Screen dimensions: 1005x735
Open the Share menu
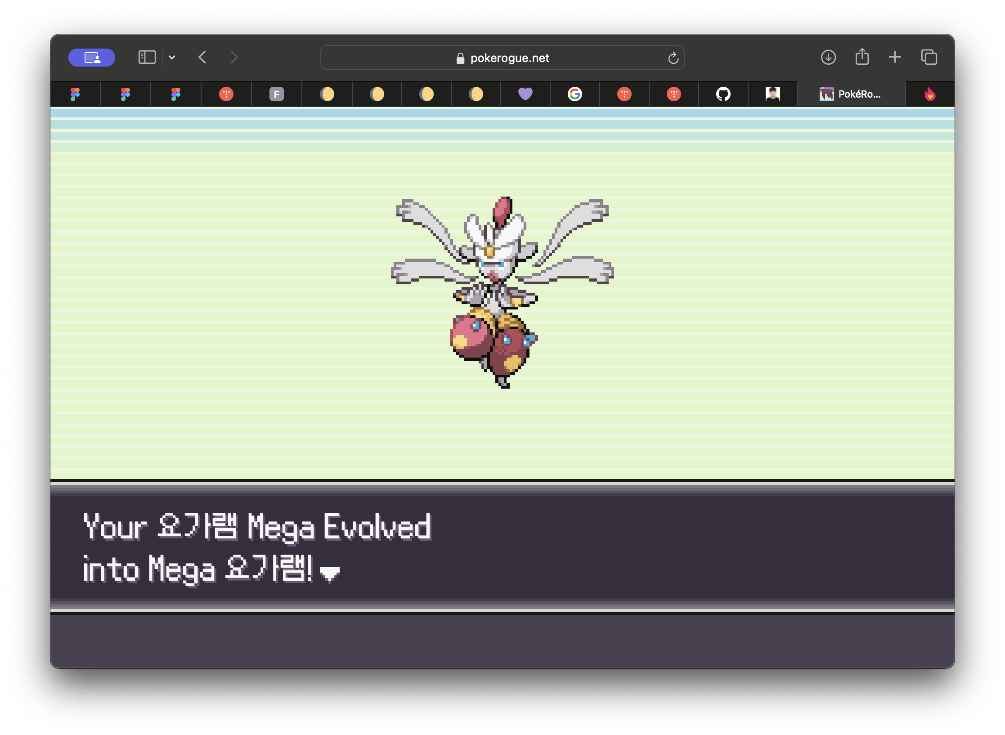[x=862, y=57]
